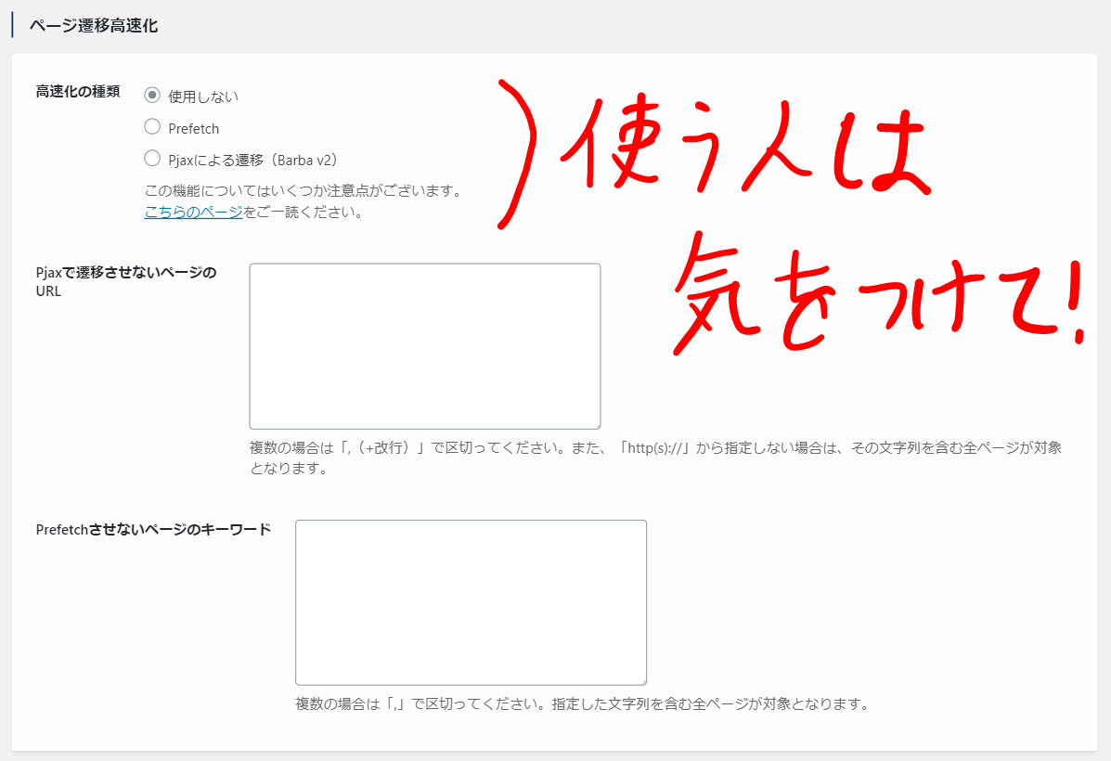
Task: Click the をご一読ください text after the link
Action: tap(303, 212)
